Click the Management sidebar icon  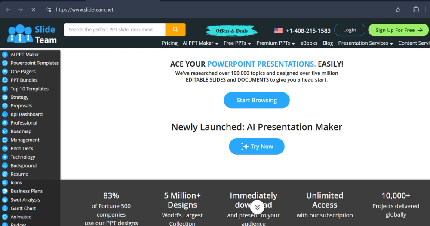coord(5,140)
